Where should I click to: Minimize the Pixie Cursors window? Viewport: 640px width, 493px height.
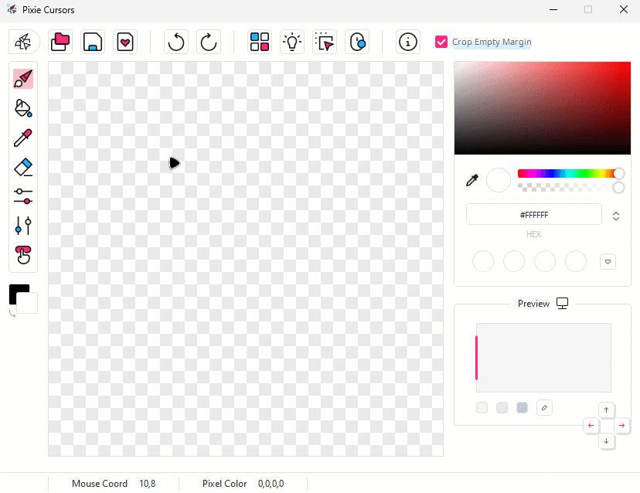pos(553,9)
